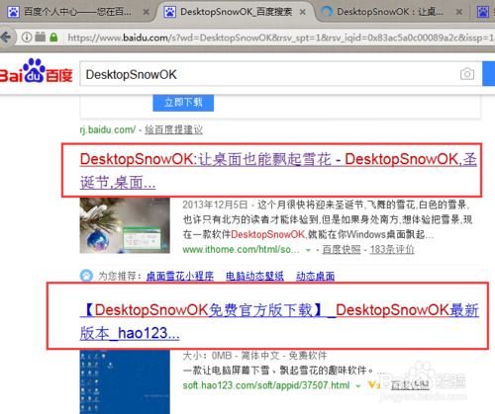Click the Baidu logo
Screen dimensions: 495x414
pos(36,70)
